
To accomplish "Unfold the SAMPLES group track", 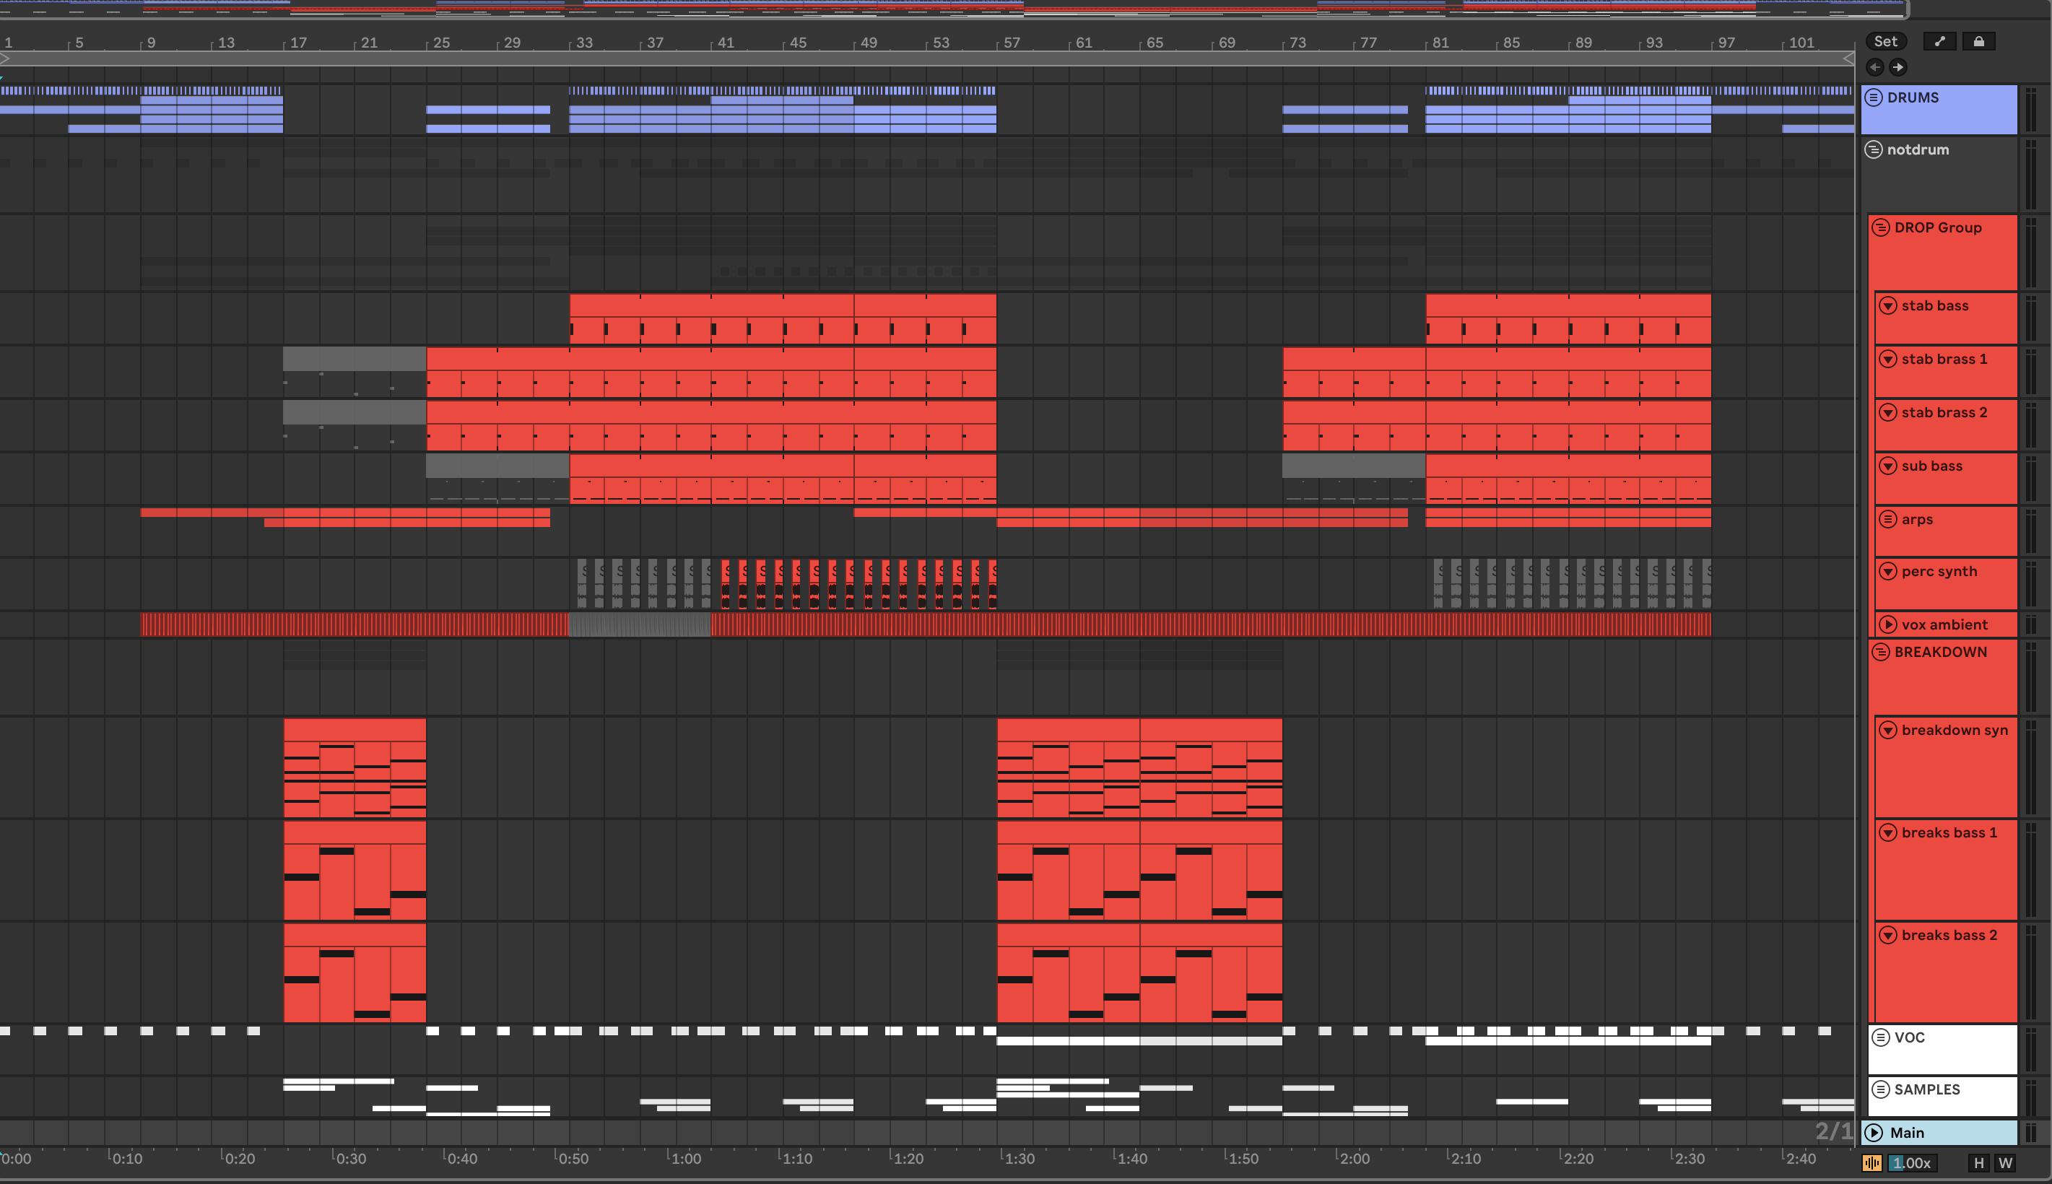I will pos(1880,1089).
